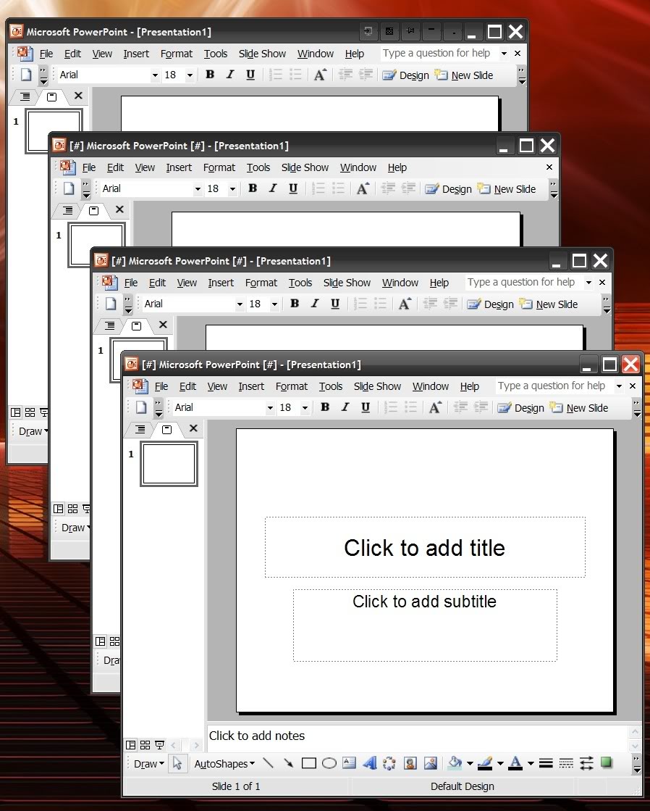The height and width of the screenshot is (811, 650).
Task: Open help question dropdown in front window
Action: [619, 386]
